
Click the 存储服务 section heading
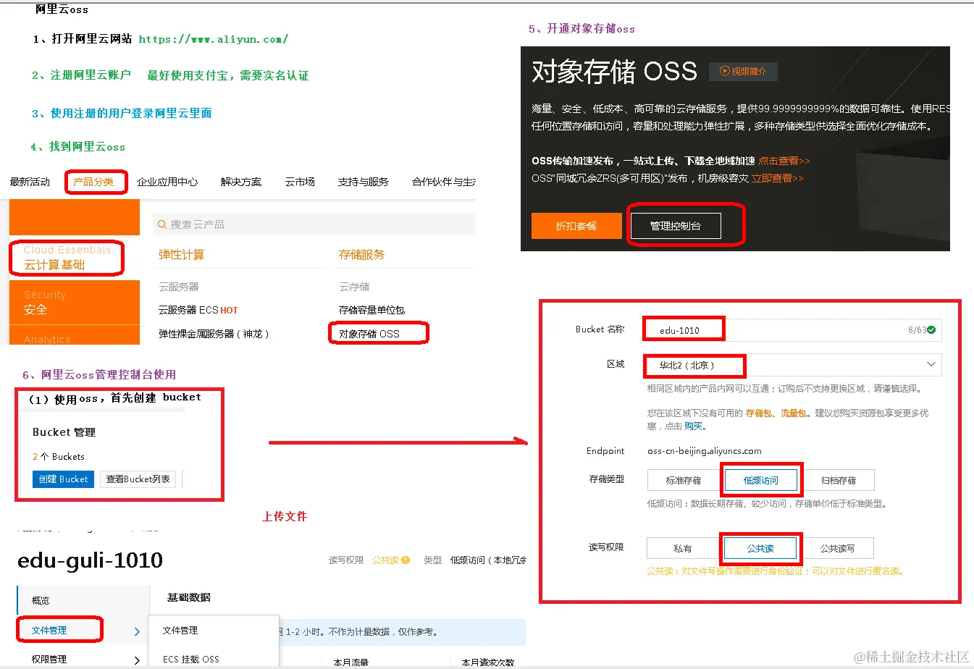(361, 255)
